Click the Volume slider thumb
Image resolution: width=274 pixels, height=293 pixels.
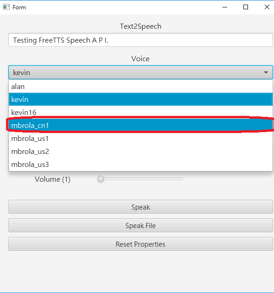[101, 179]
